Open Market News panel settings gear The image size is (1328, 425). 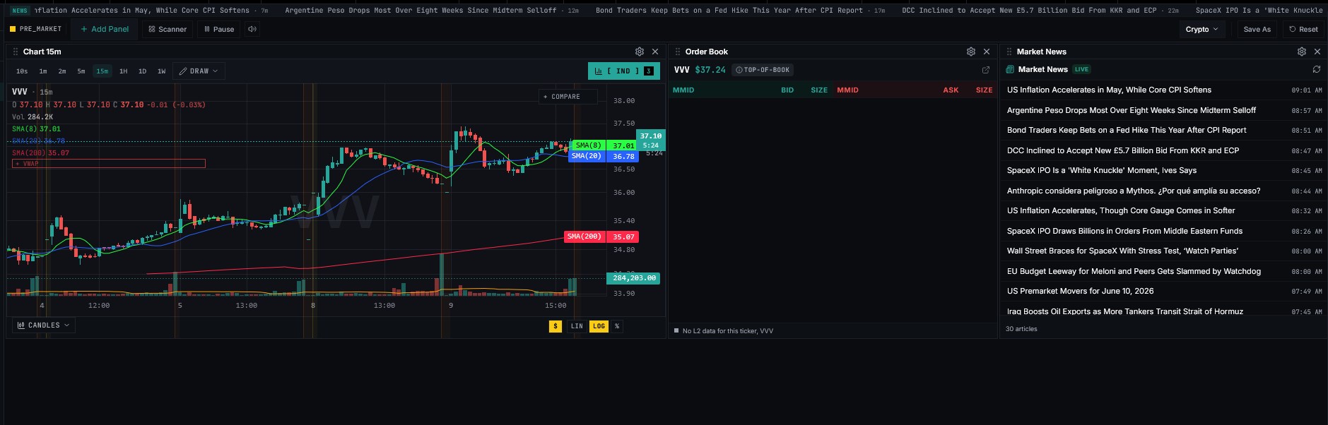1302,52
